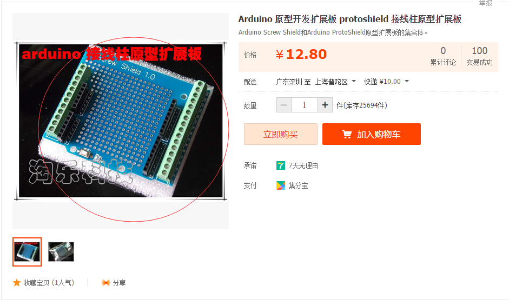Select the second product thumbnail
This screenshot has width=509, height=306.
61,252
